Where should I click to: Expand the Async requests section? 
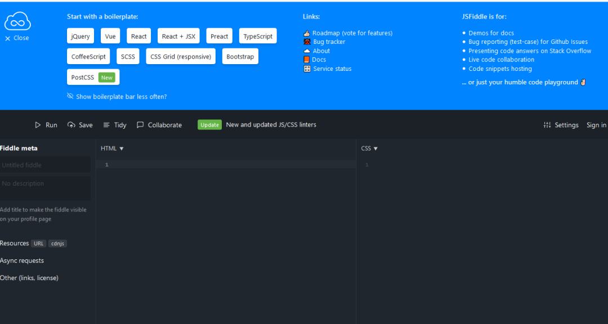(x=22, y=260)
